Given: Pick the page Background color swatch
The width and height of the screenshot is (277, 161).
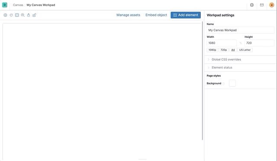Looking at the screenshot, I should (232, 83).
